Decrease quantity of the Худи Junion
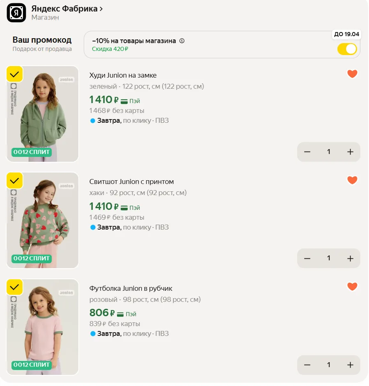 307,152
